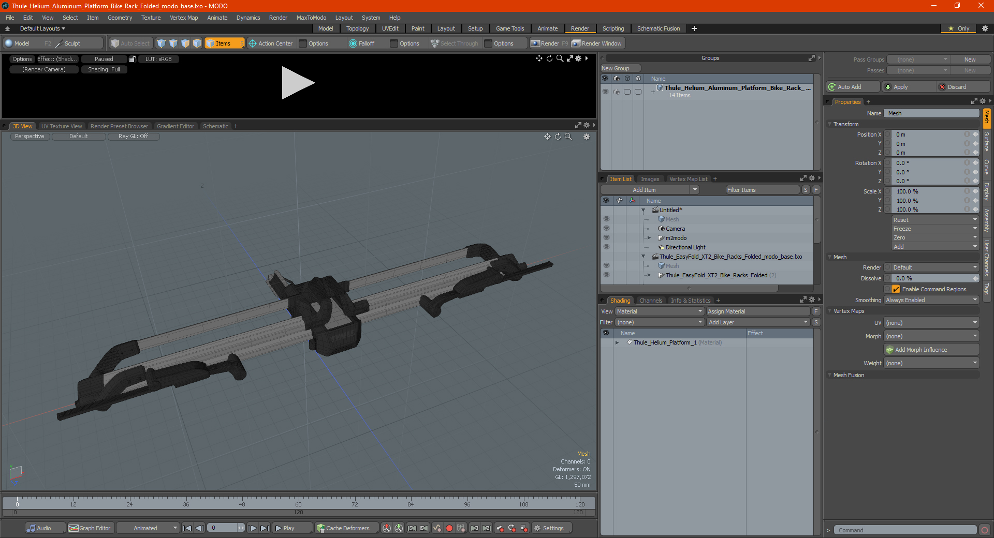Toggle Enable Command Regions checkbox

[896, 289]
